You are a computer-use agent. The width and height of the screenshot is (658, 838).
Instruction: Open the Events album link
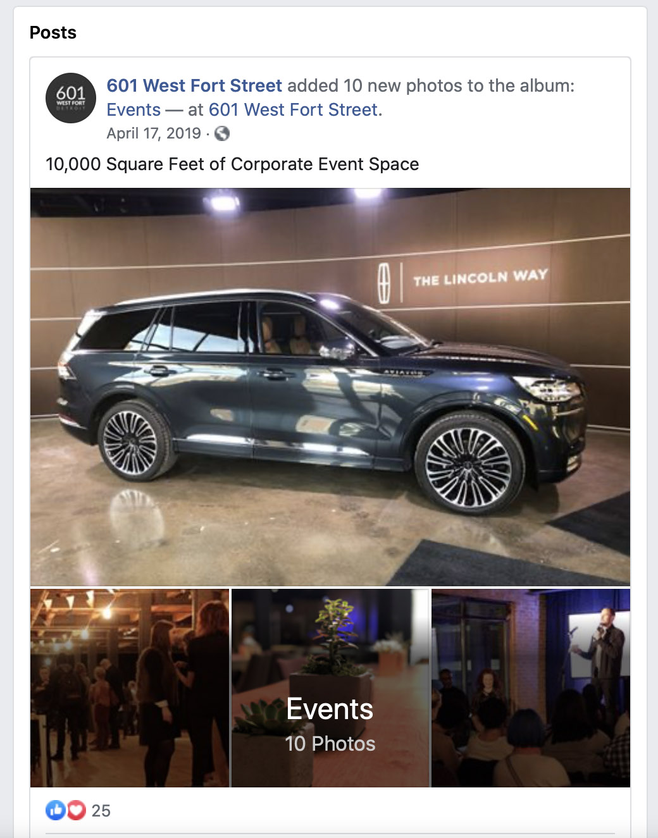click(133, 109)
